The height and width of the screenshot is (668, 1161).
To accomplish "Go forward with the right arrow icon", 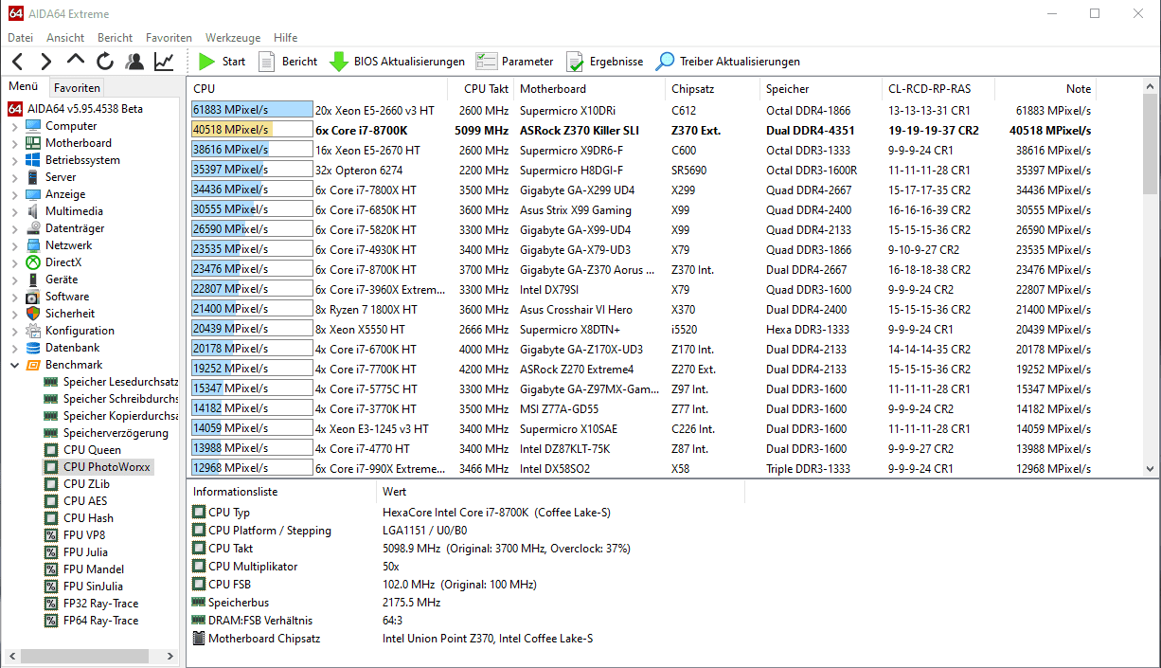I will coord(45,62).
